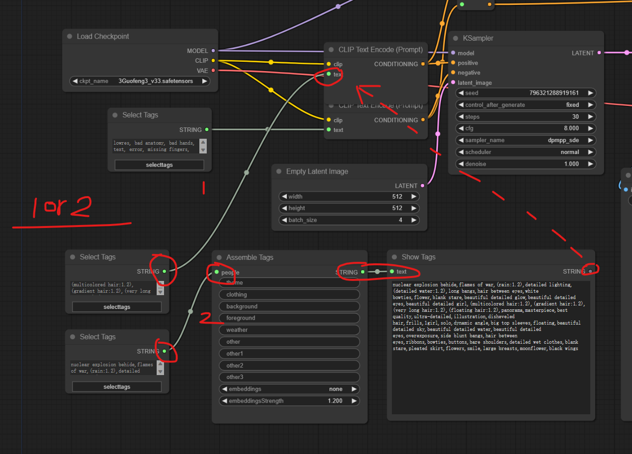This screenshot has width=632, height=454.
Task: Click the other2 field in Assemble Tags
Action: click(289, 365)
